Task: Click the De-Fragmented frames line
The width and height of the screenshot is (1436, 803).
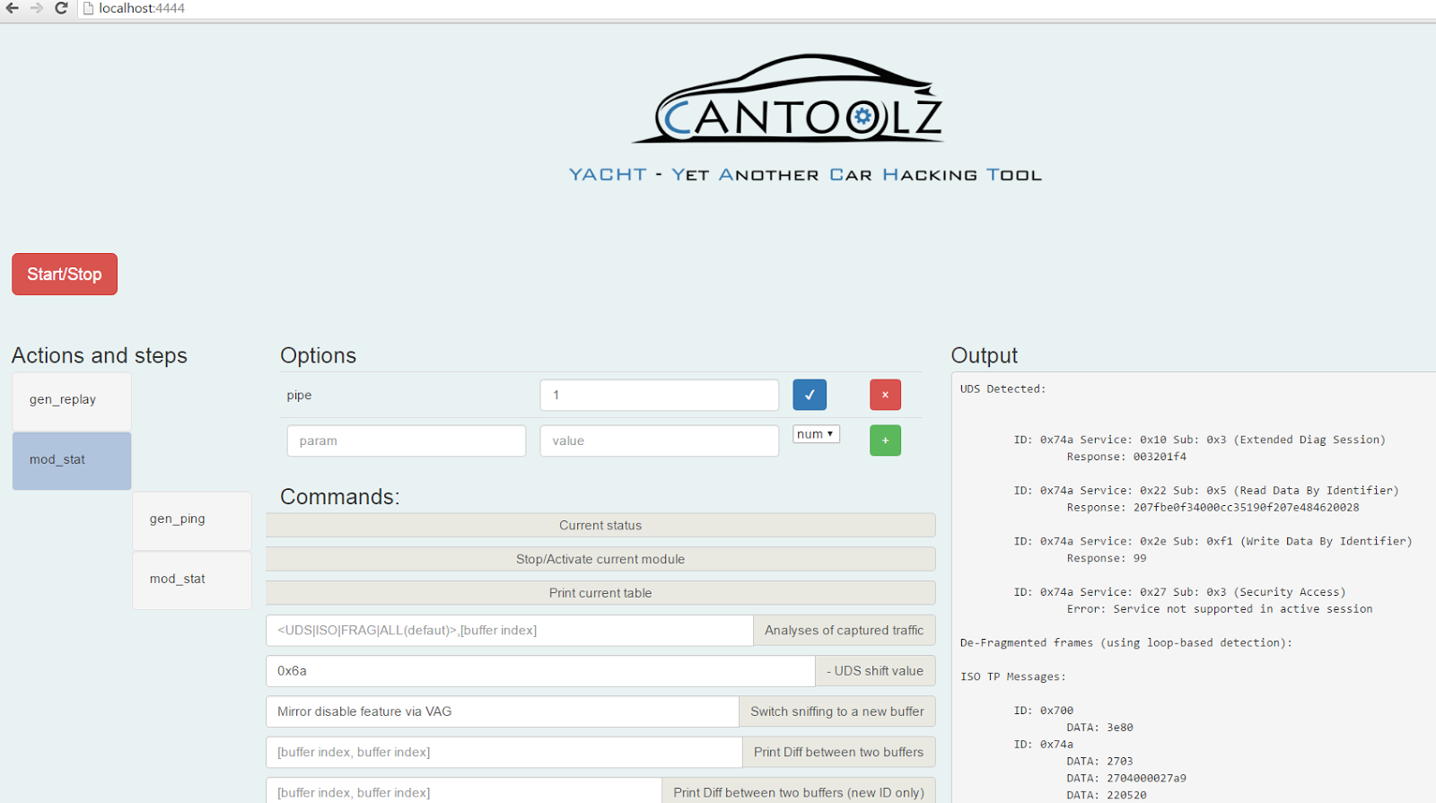Action: click(1126, 643)
